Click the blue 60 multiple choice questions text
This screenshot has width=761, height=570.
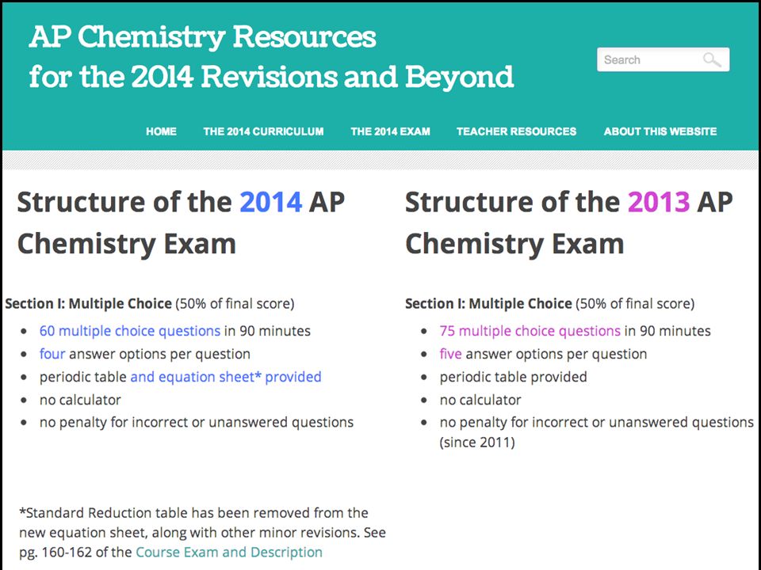coord(130,331)
